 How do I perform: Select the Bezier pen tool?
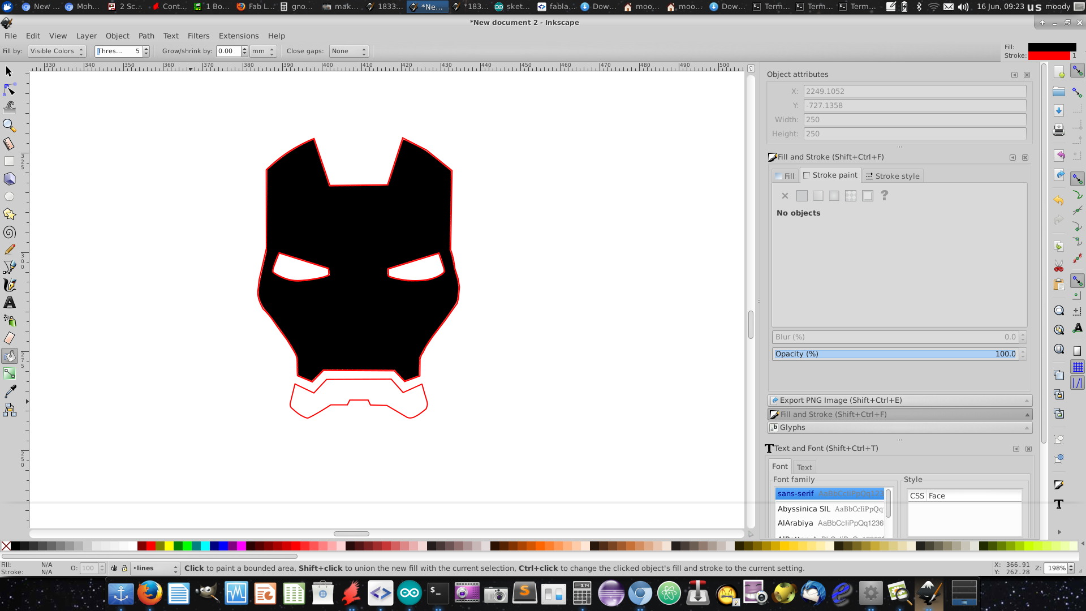pyautogui.click(x=9, y=267)
